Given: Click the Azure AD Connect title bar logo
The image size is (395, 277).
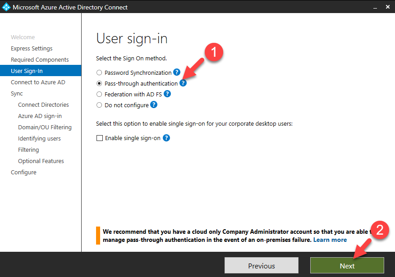Looking at the screenshot, I should click(x=6, y=7).
